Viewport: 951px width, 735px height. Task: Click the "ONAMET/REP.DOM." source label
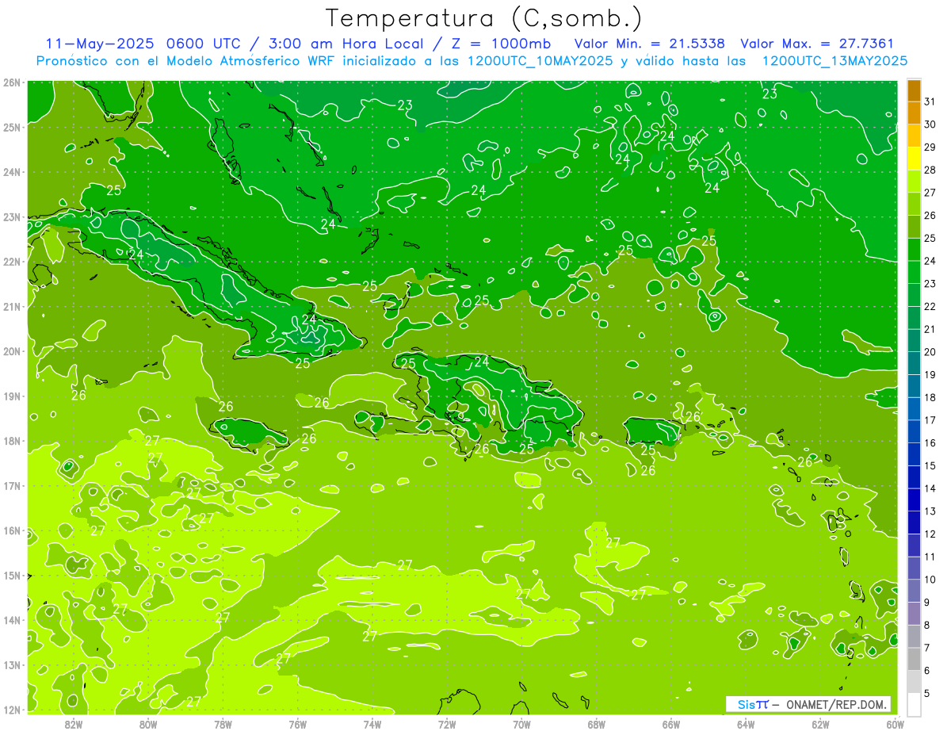837,704
